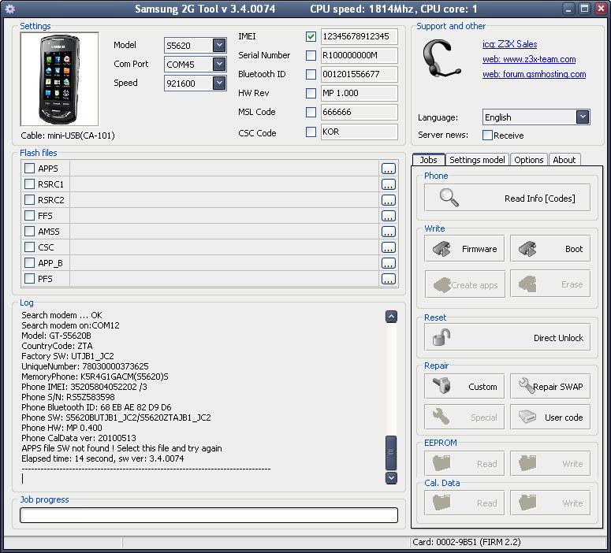Browse for the APPS flash file
This screenshot has width=611, height=553.
(388, 169)
